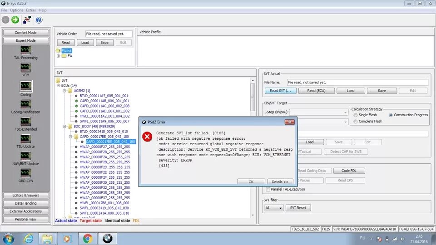The width and height of the screenshot is (436, 245).
Task: Expand the FA folder node
Action: [58, 56]
